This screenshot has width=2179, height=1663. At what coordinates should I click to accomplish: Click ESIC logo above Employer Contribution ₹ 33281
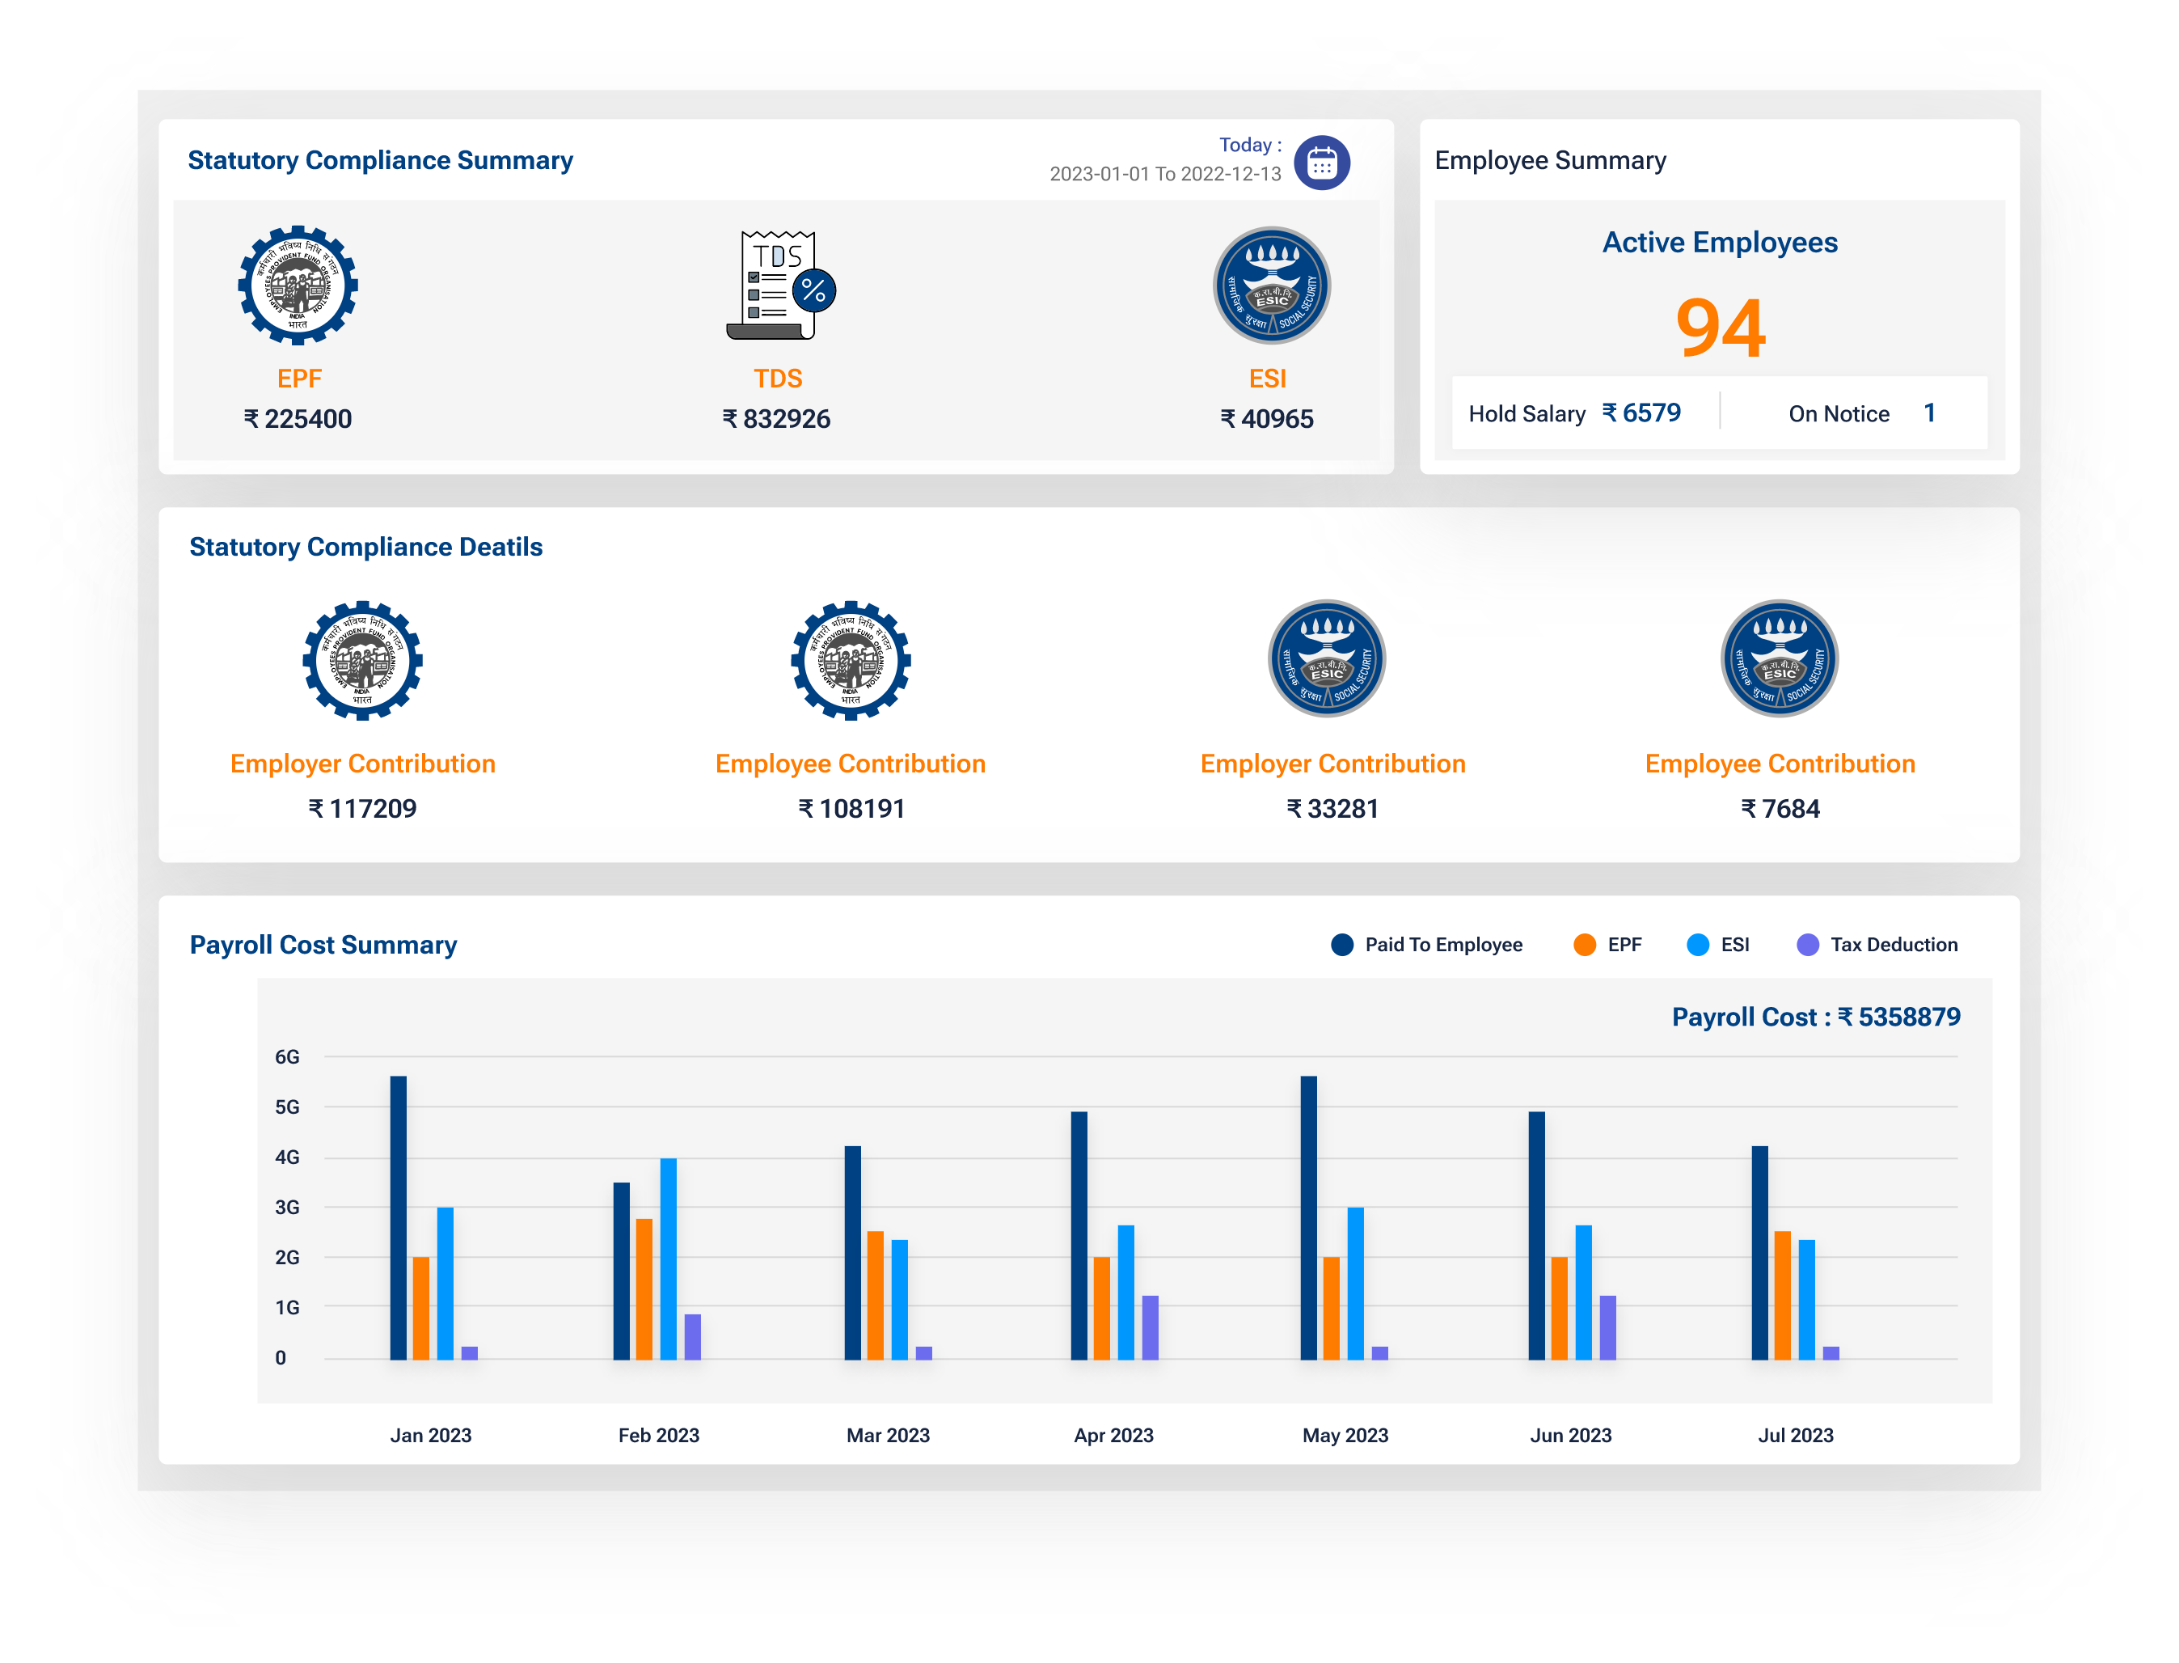(x=1326, y=658)
